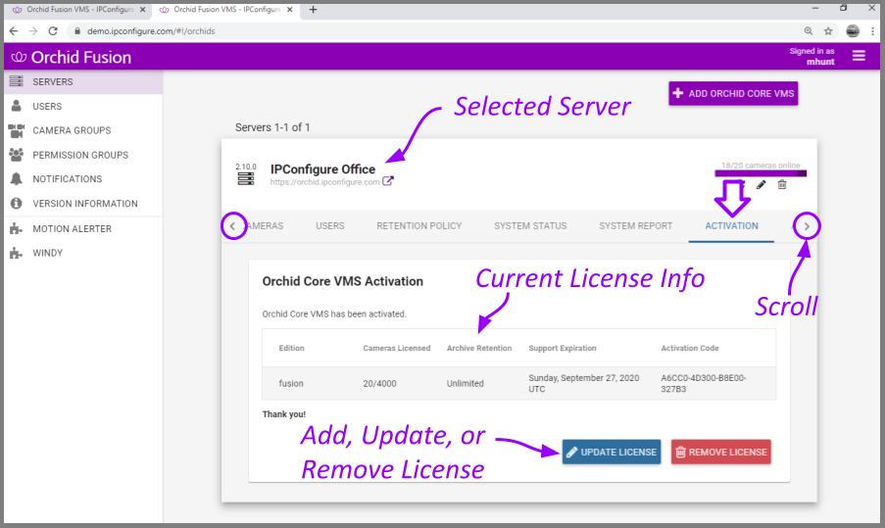
Task: Bookmark page with the star icon
Action: click(x=828, y=31)
